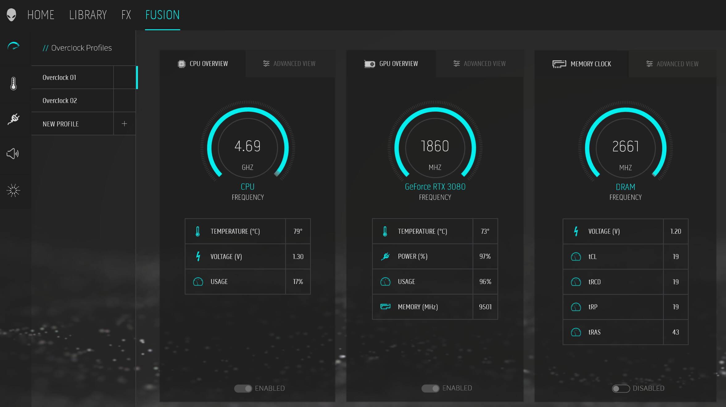Switch to the FX tab

126,15
